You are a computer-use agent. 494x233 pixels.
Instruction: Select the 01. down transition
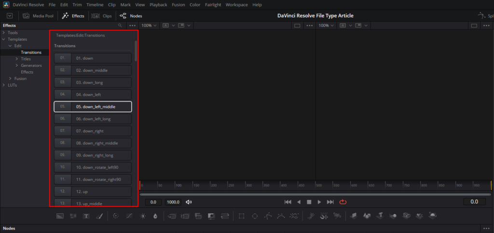tap(93, 58)
